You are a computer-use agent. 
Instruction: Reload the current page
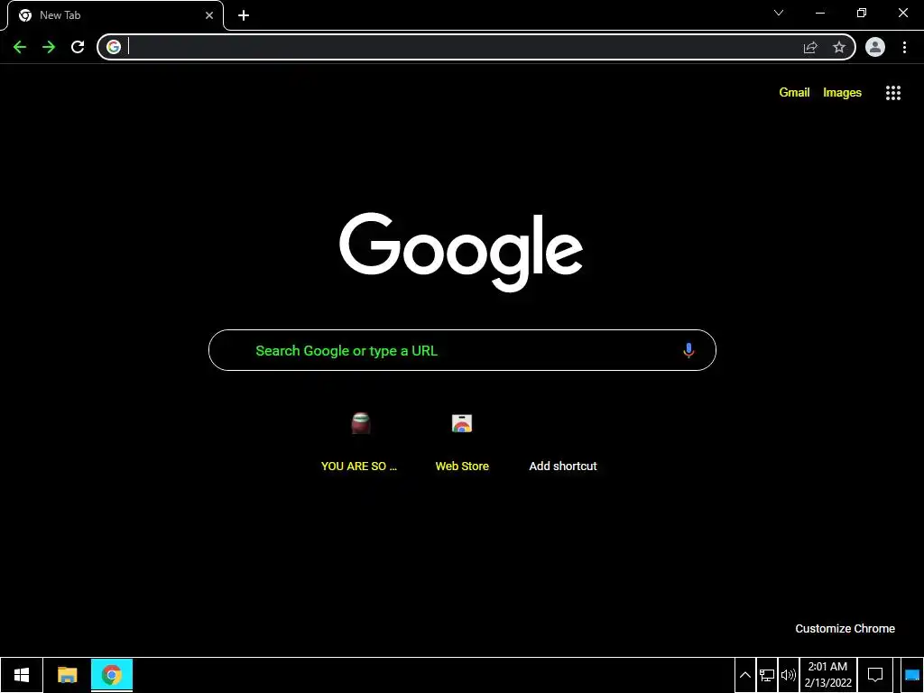click(78, 47)
